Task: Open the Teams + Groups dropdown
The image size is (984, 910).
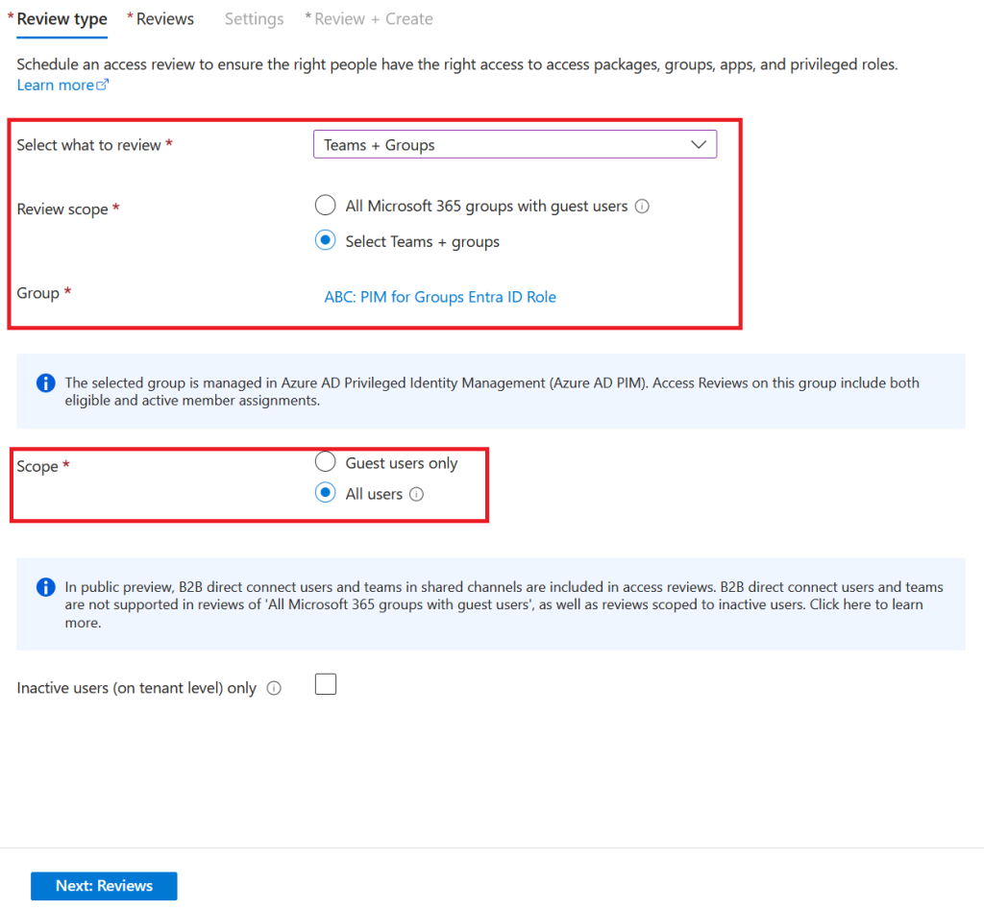Action: [x=500, y=145]
